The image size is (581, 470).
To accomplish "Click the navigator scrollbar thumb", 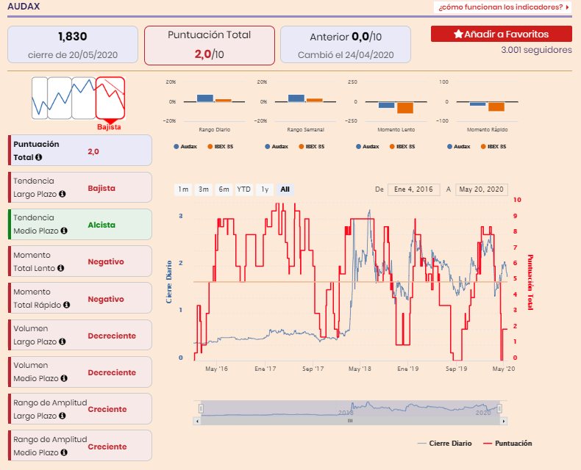I will click(x=350, y=421).
